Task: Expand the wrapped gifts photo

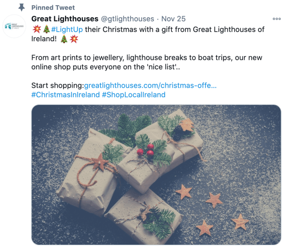Action: pos(156,175)
